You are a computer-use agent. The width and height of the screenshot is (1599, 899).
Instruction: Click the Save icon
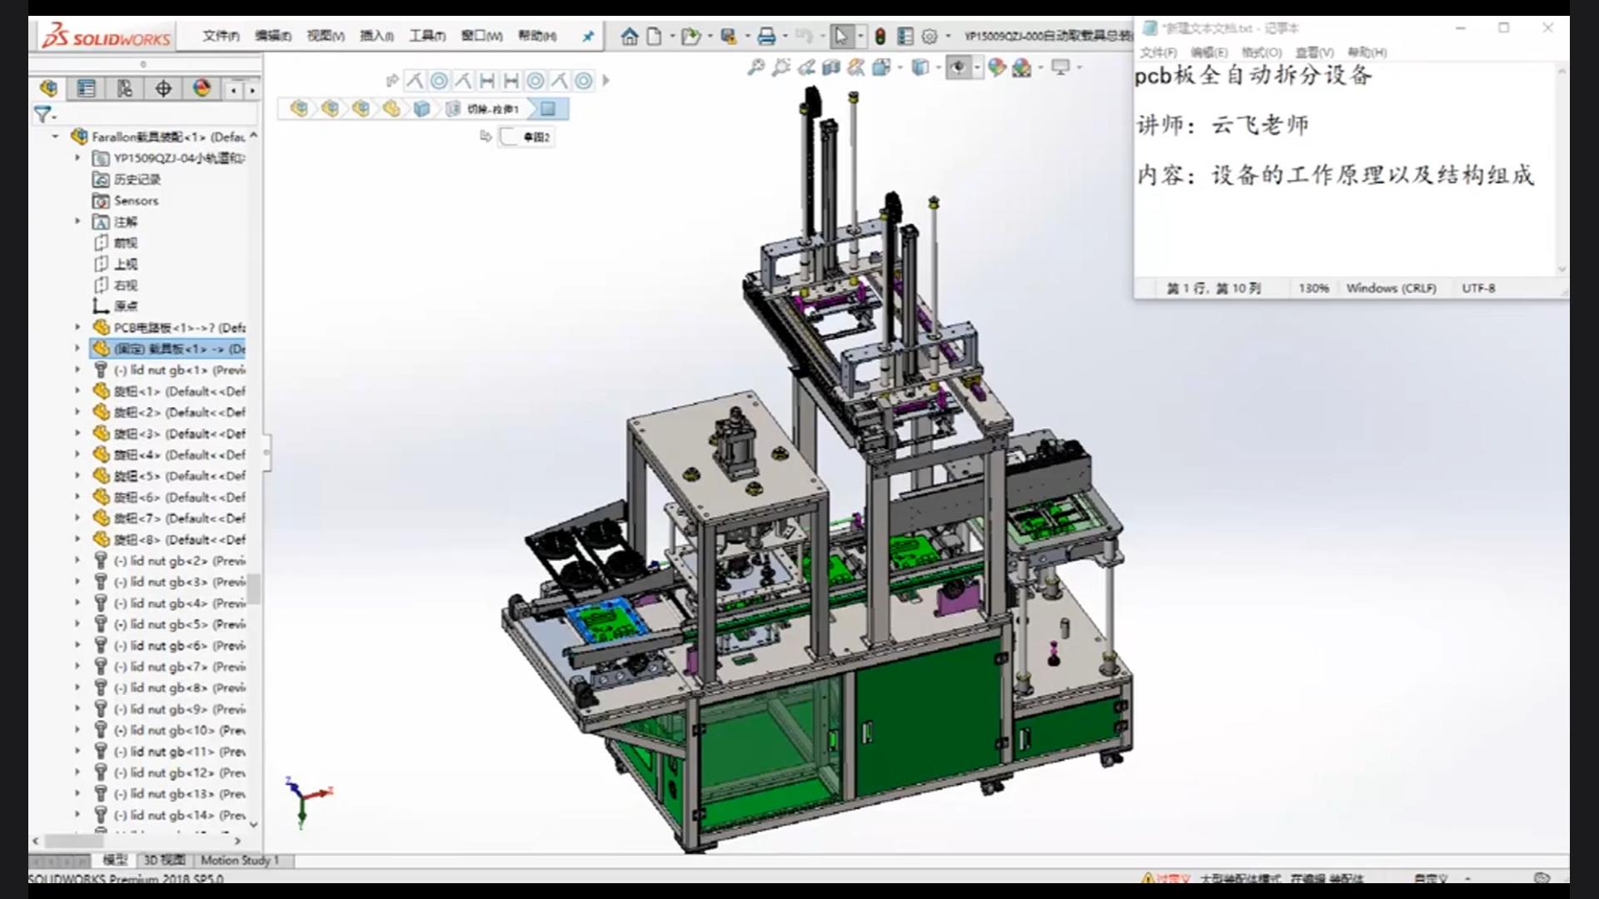(729, 36)
